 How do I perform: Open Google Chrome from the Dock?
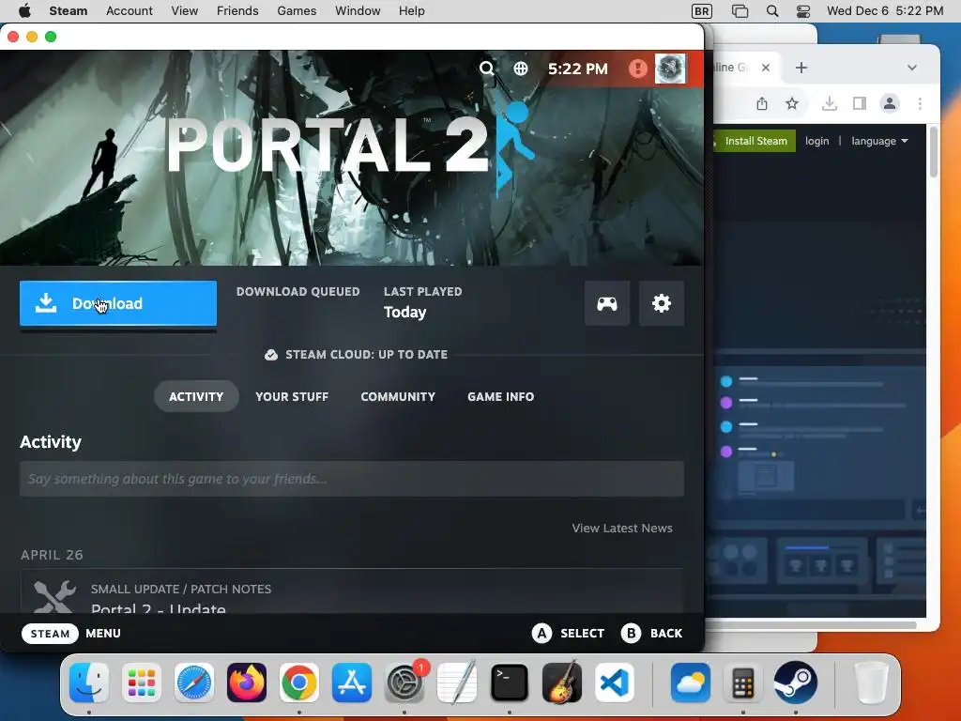coord(299,683)
